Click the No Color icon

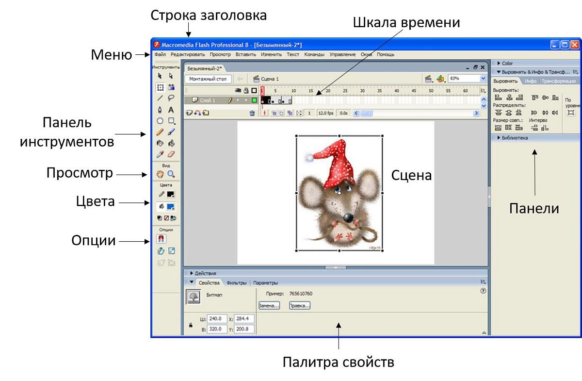[165, 218]
